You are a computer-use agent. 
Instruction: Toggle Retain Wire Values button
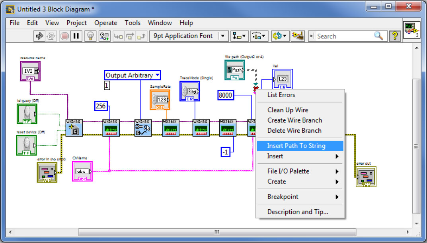pos(104,36)
